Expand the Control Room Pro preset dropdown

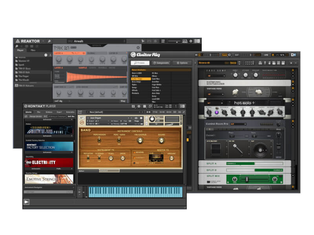[239, 124]
